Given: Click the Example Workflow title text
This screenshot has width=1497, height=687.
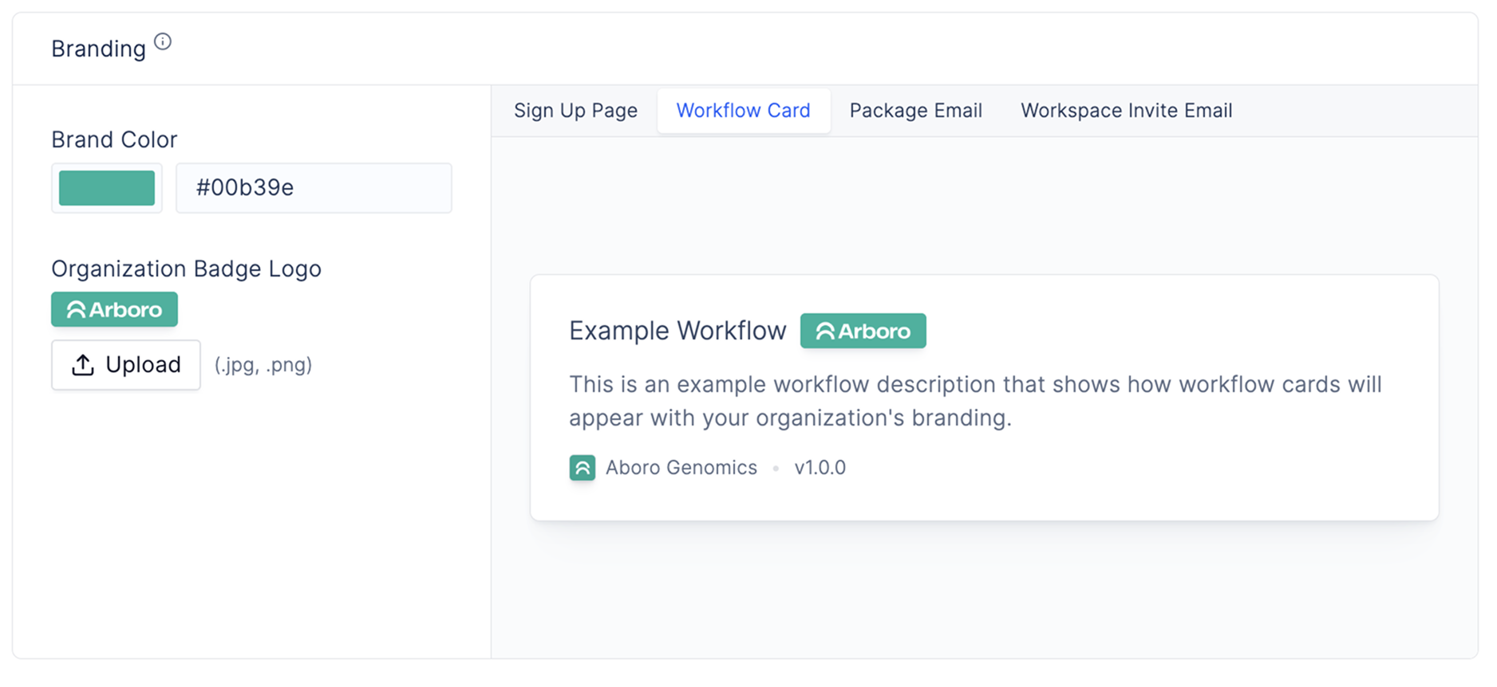Looking at the screenshot, I should (x=677, y=331).
